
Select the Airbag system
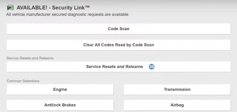click(177, 105)
